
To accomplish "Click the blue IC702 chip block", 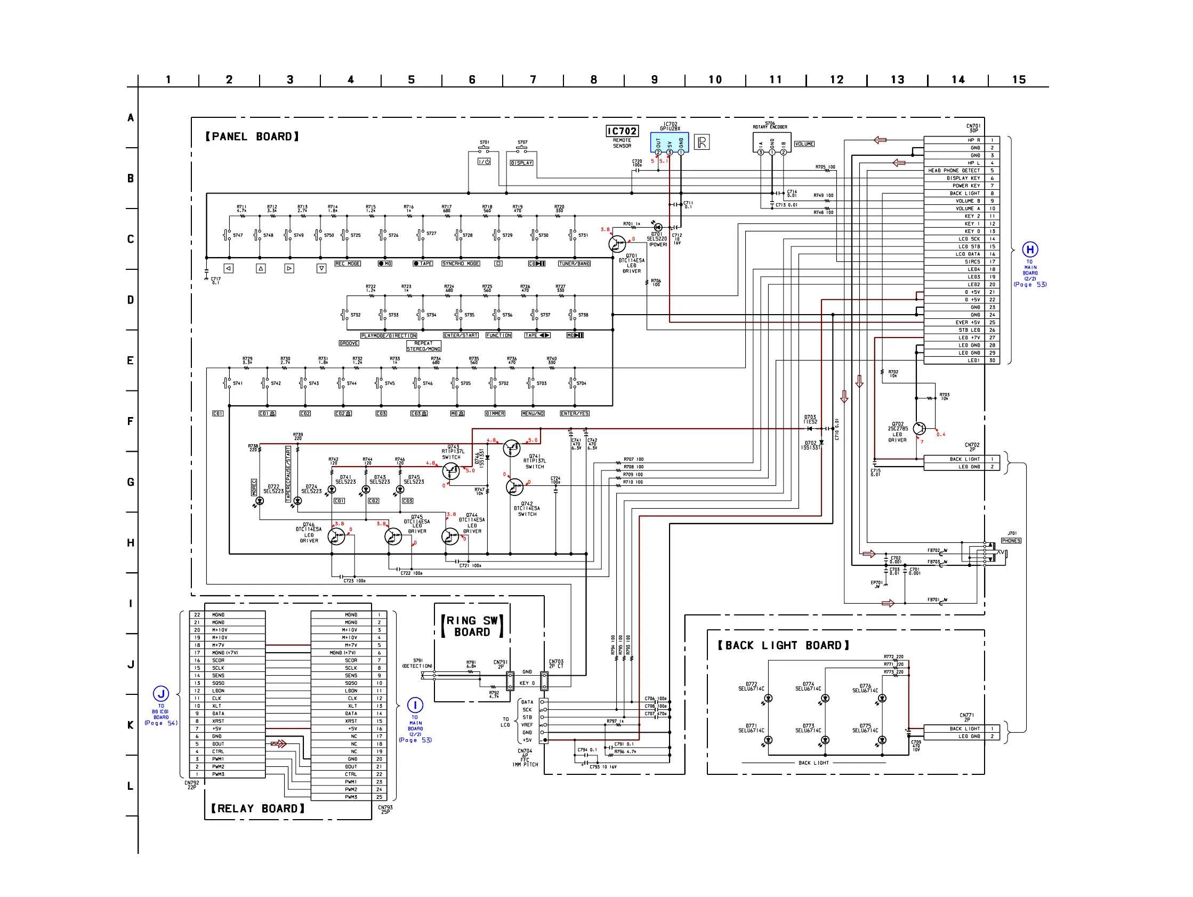I will pos(669,143).
